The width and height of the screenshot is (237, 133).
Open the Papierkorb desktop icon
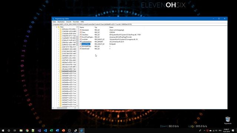coord(228,120)
